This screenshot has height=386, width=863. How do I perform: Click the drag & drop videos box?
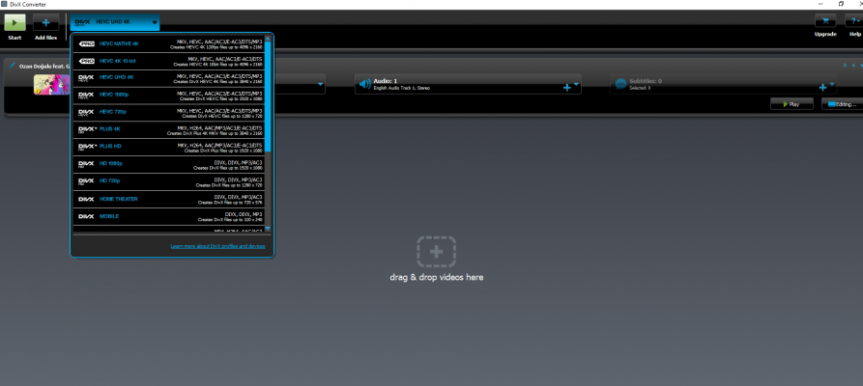437,252
